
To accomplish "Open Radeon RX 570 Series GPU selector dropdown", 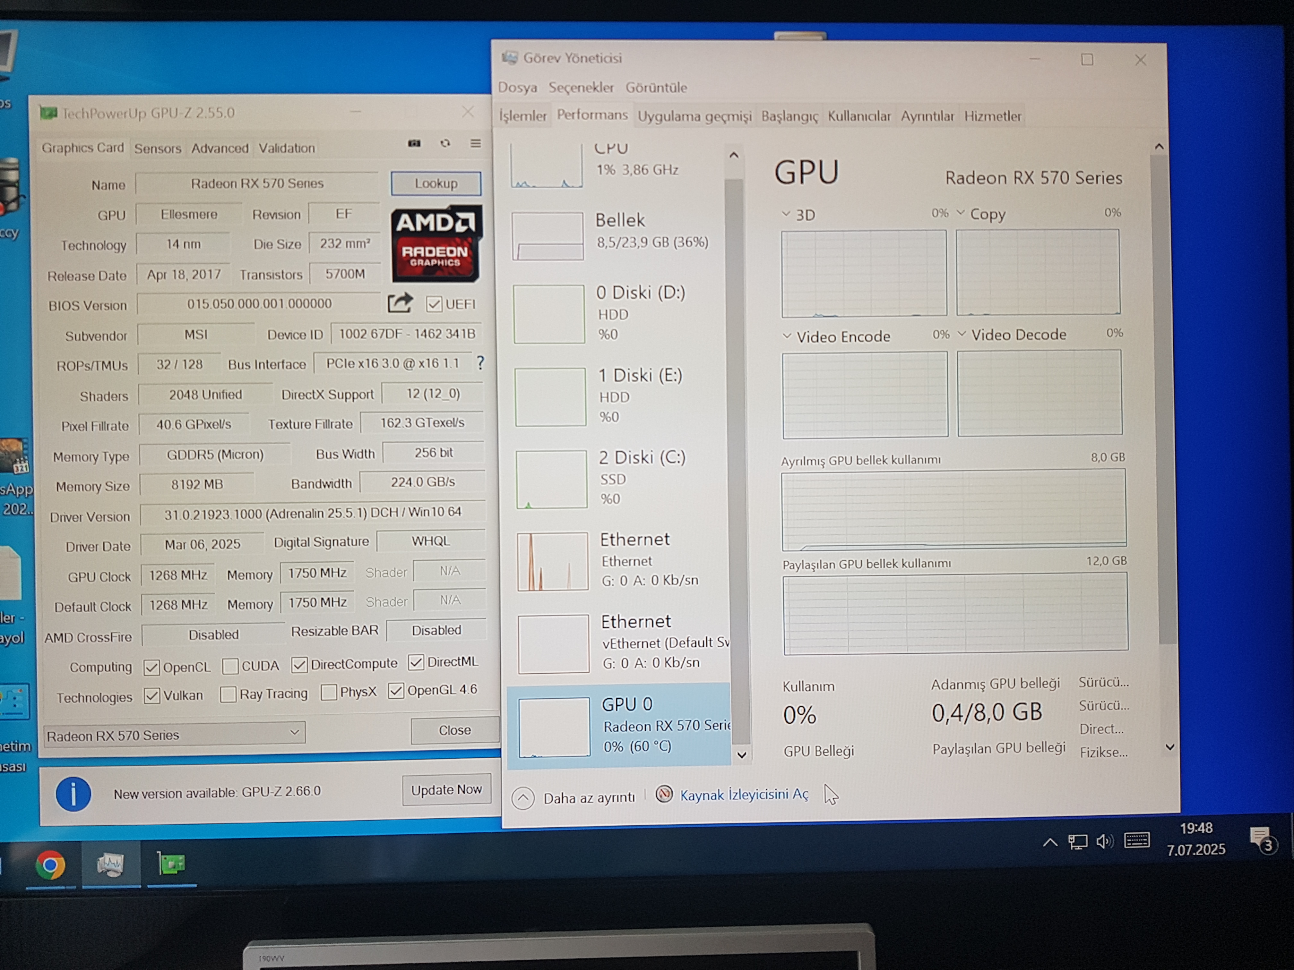I will coord(174,734).
